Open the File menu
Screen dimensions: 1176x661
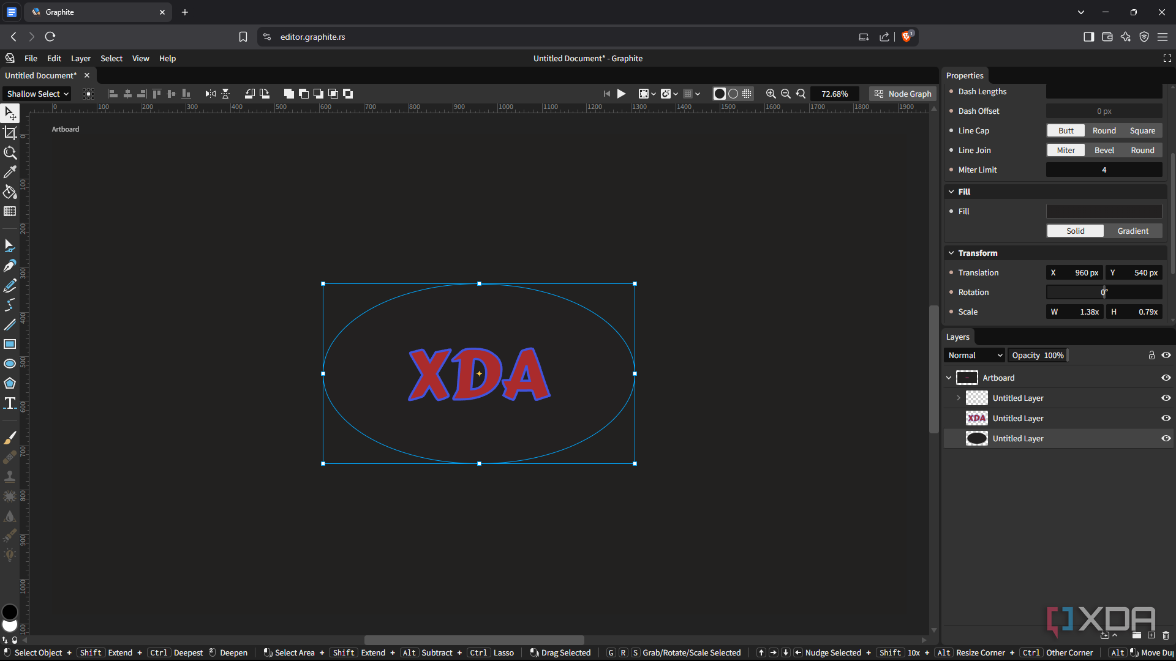point(31,58)
